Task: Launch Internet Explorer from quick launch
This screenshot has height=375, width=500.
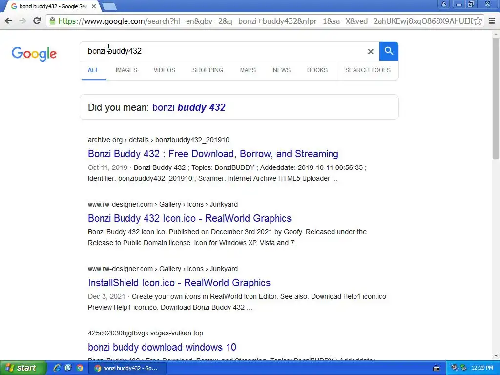Action: pyautogui.click(x=57, y=368)
